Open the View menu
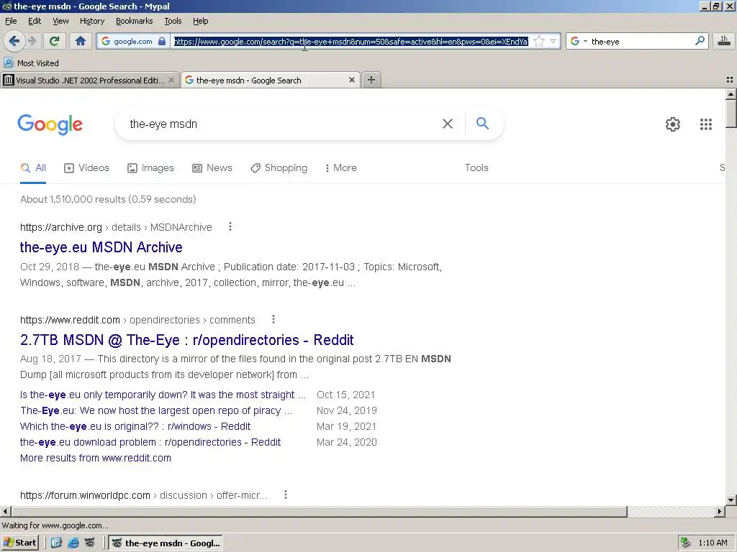This screenshot has width=737, height=552. [60, 21]
